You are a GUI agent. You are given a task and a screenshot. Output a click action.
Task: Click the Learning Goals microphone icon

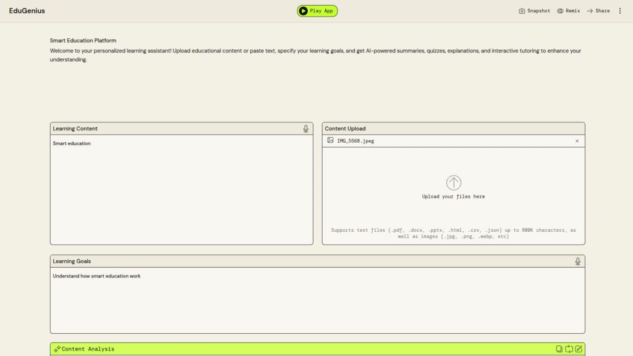(x=577, y=261)
